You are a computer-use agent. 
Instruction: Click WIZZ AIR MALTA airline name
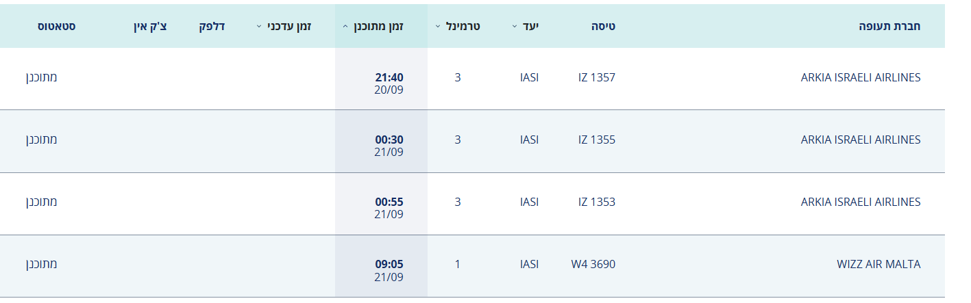tap(878, 265)
